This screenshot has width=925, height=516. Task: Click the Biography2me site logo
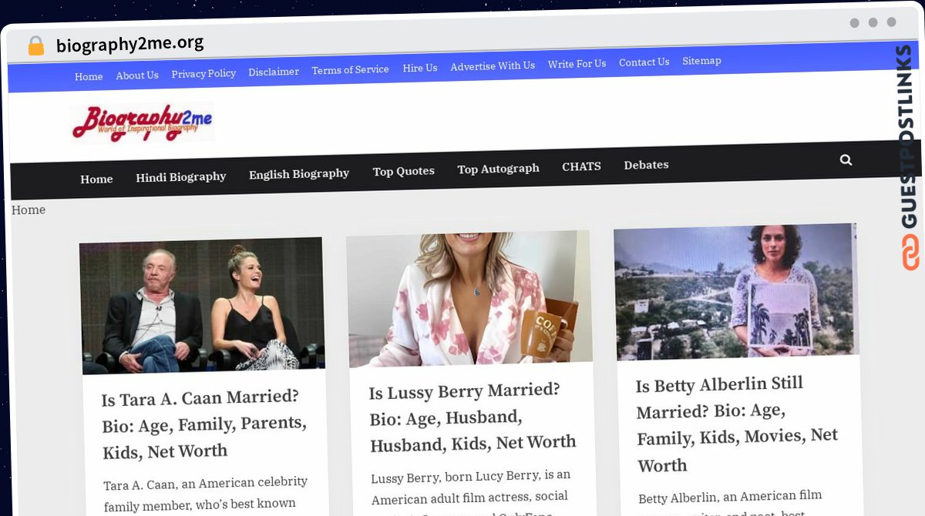point(143,122)
